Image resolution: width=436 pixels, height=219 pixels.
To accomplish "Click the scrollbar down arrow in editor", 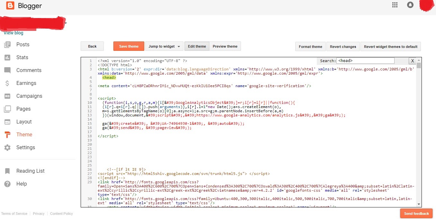I will [x=419, y=204].
